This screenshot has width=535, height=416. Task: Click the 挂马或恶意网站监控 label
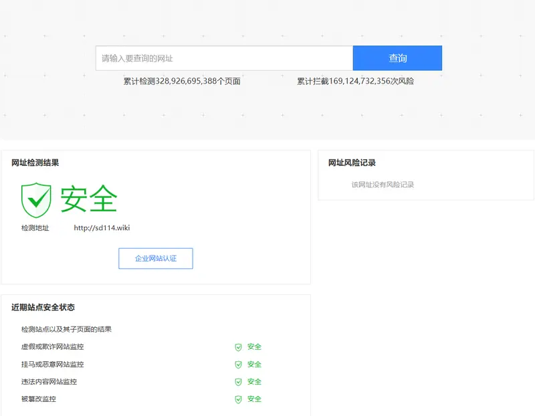[x=53, y=365]
